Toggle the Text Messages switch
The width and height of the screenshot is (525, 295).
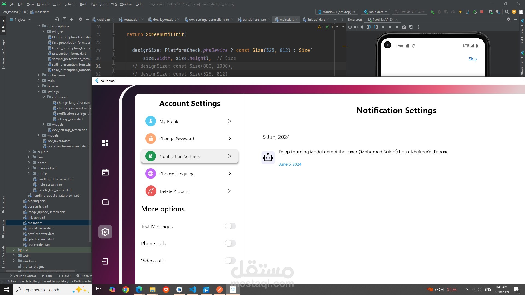click(x=230, y=226)
